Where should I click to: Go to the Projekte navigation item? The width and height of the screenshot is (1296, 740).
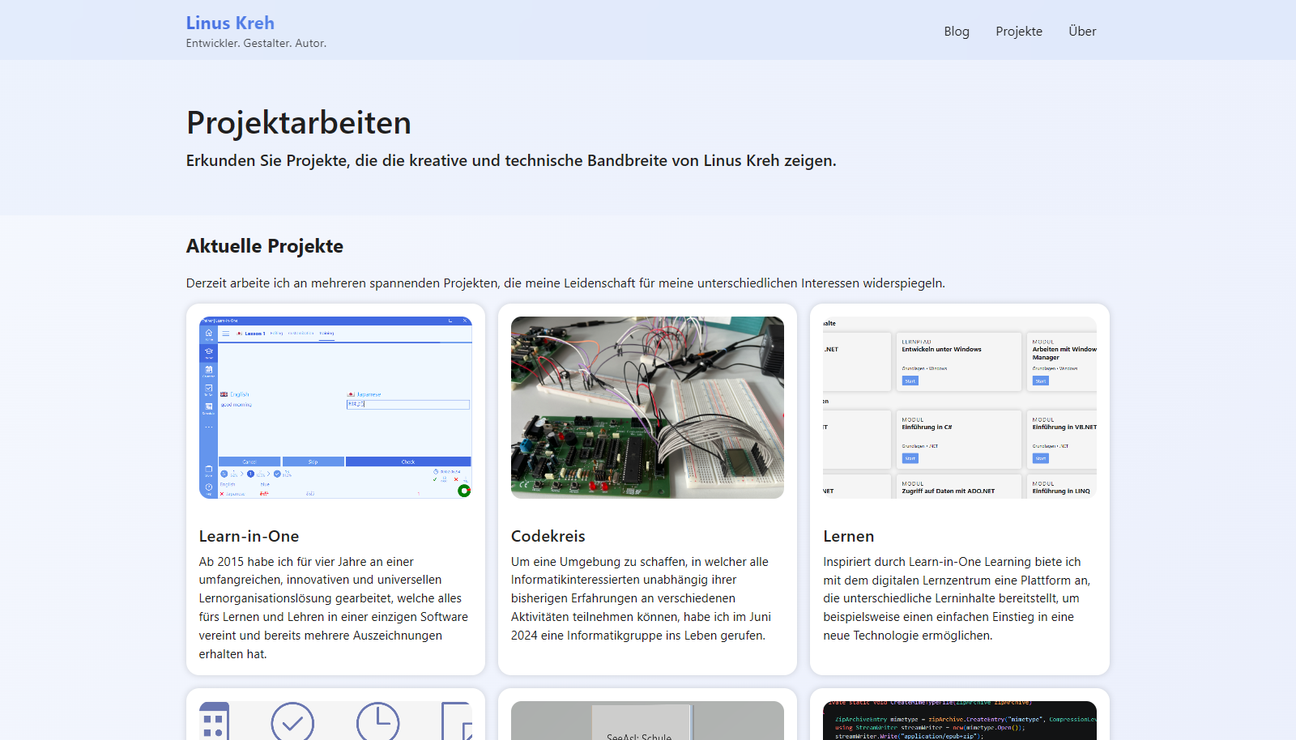[1019, 31]
